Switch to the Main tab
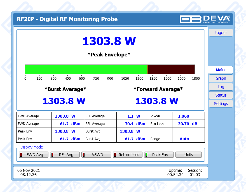Screen dimensions: 246x192 (x=220, y=70)
